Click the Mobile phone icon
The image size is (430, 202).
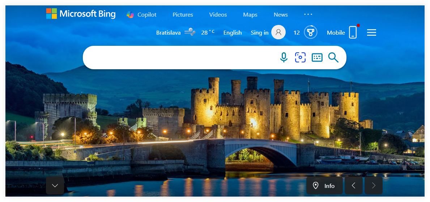coord(353,32)
